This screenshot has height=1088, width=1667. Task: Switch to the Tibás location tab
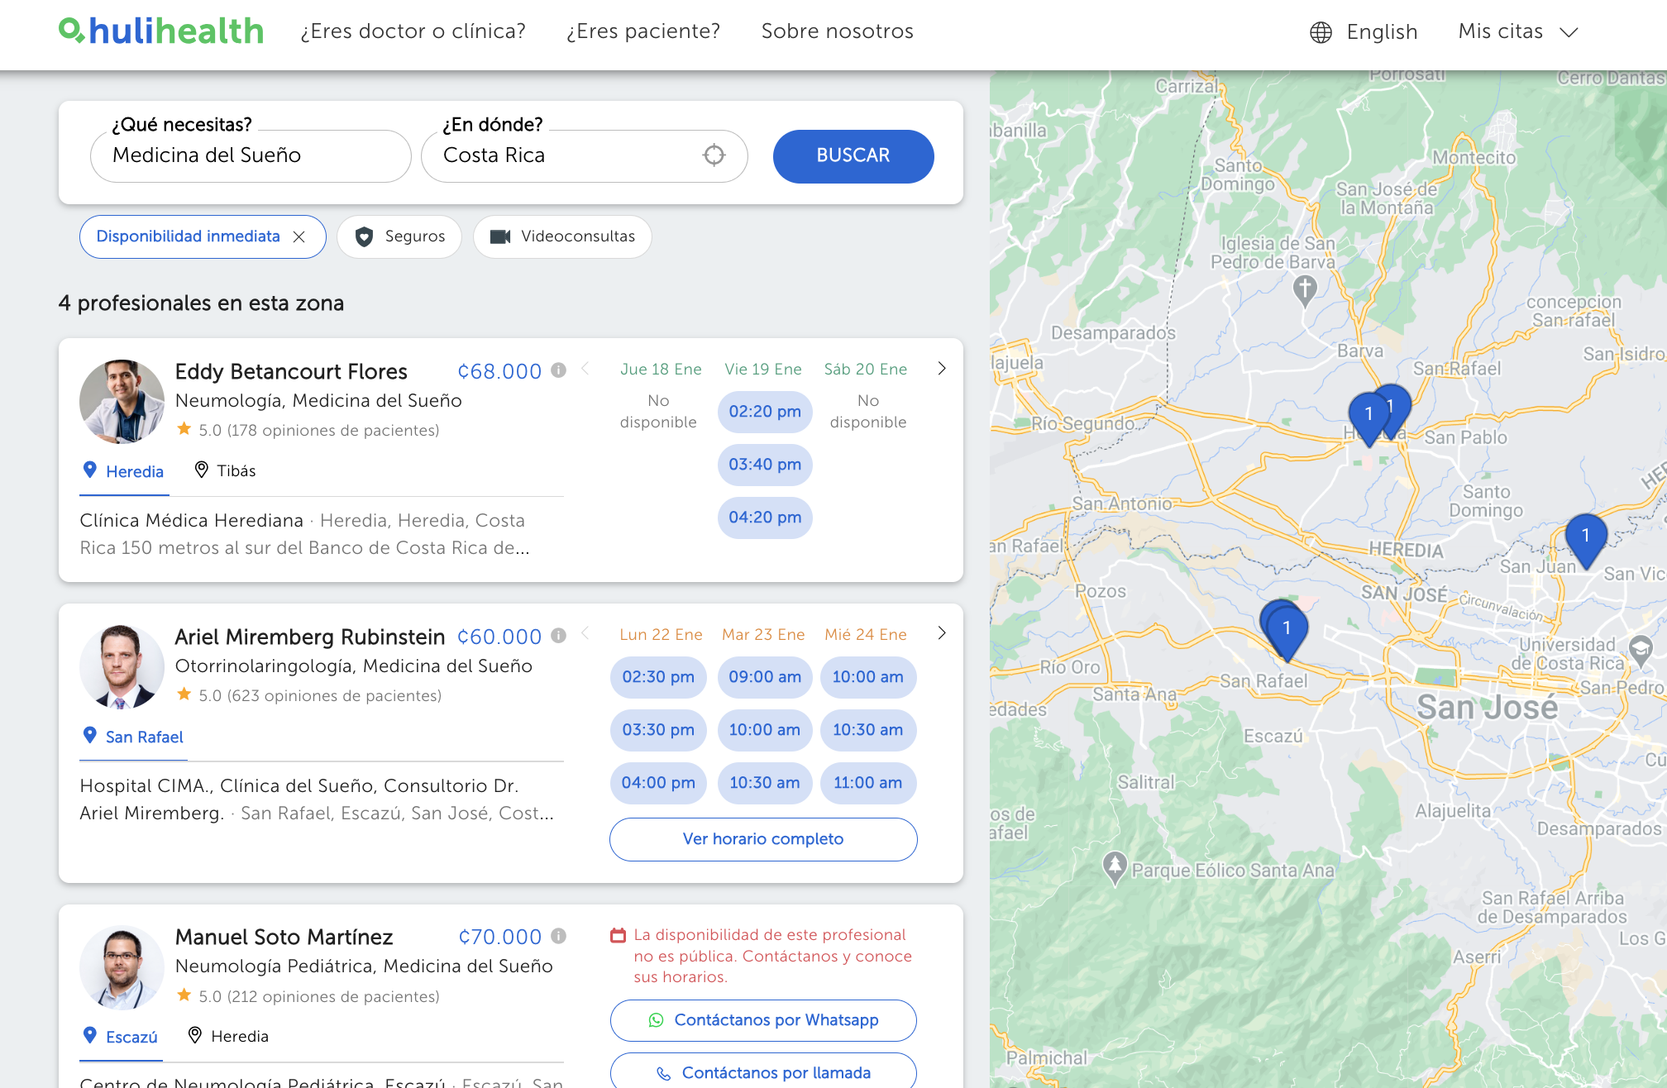225,471
